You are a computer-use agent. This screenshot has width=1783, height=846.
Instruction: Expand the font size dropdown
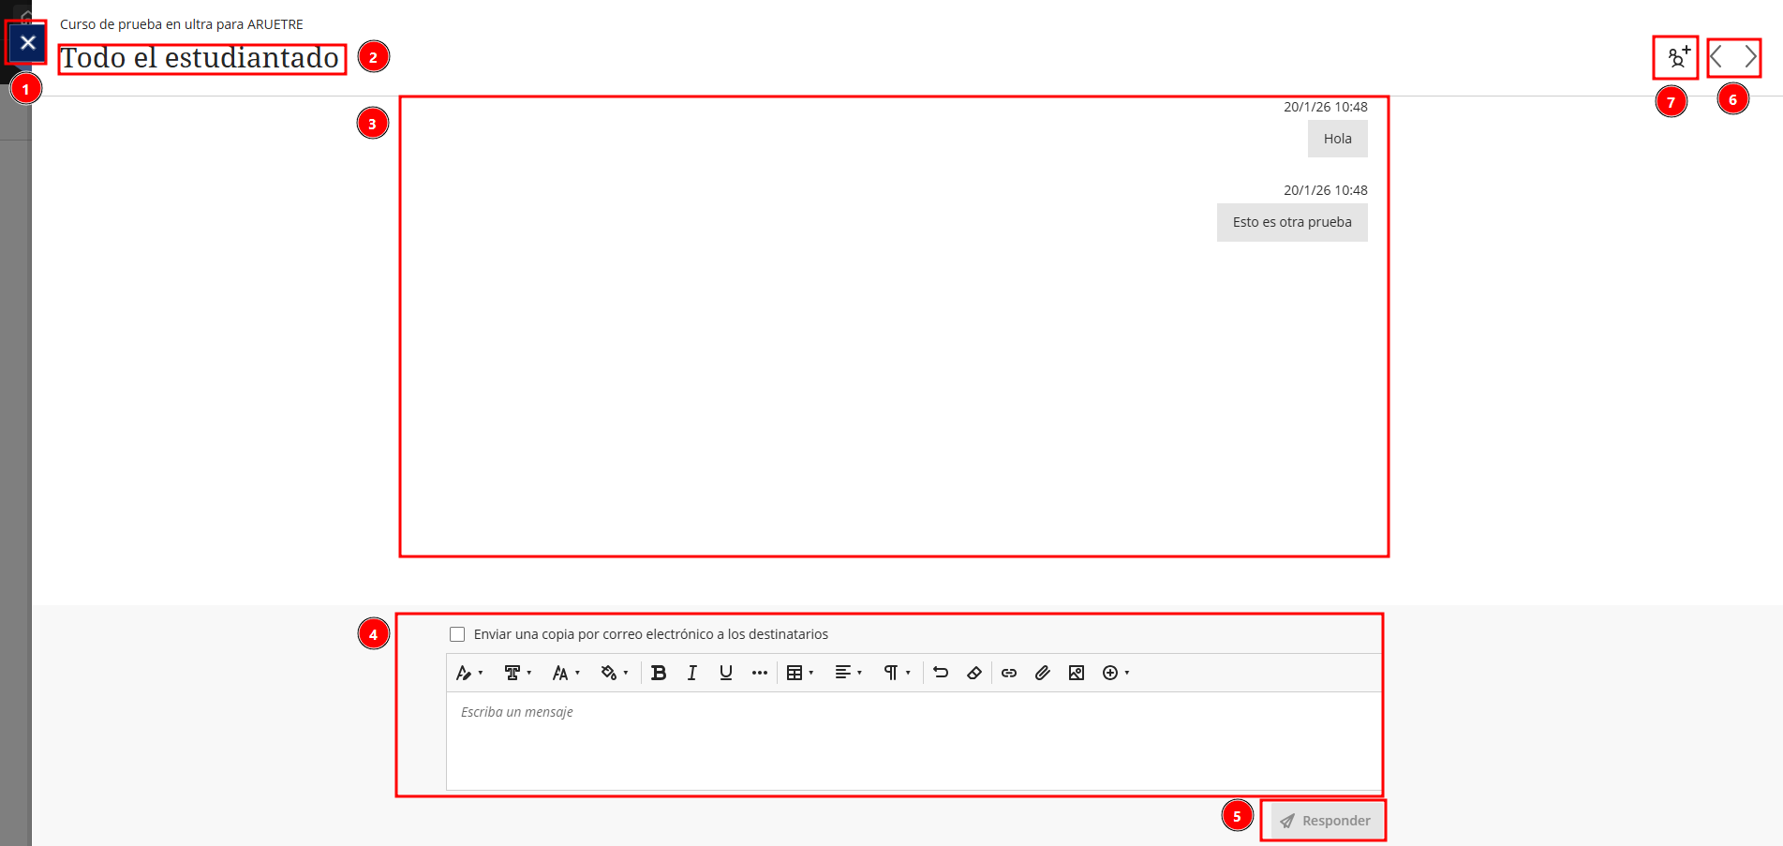click(566, 673)
